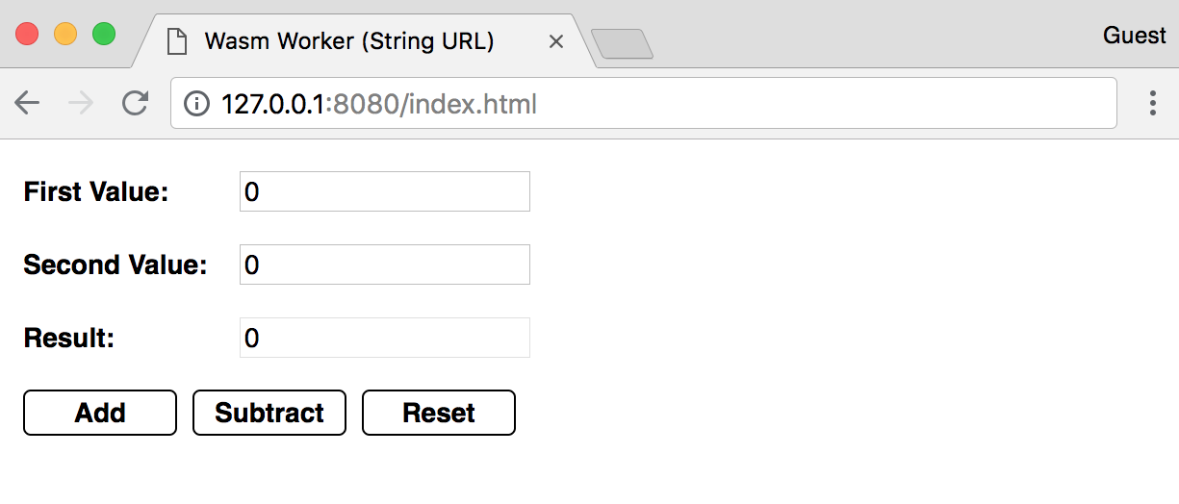Click the browser back arrow
This screenshot has height=504, width=1179.
[27, 103]
